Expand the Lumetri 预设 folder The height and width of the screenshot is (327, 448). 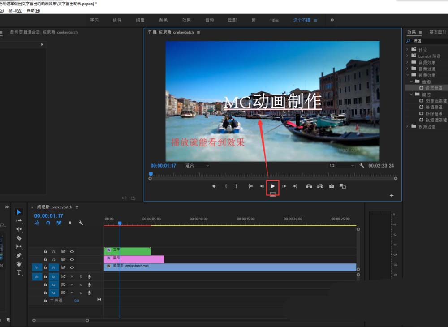tap(407, 56)
